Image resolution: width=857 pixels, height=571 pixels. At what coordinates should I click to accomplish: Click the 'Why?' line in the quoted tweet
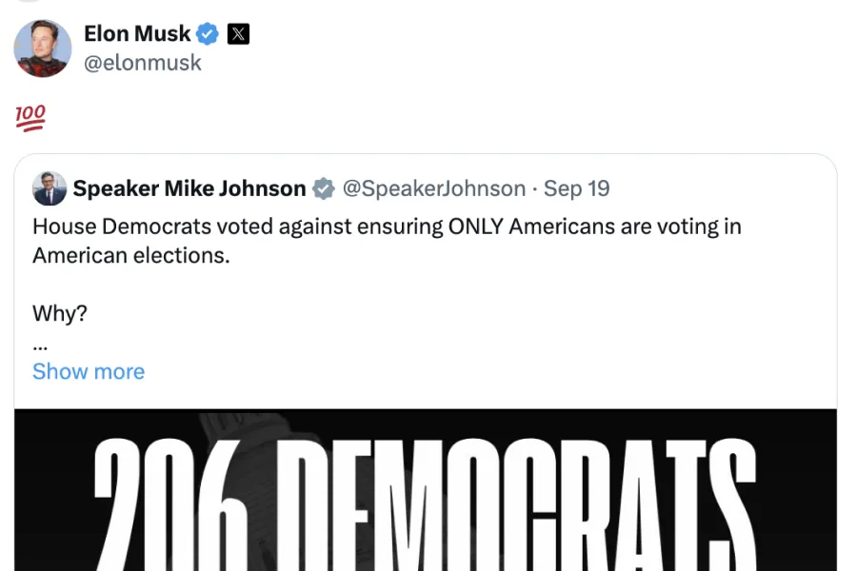tap(59, 313)
